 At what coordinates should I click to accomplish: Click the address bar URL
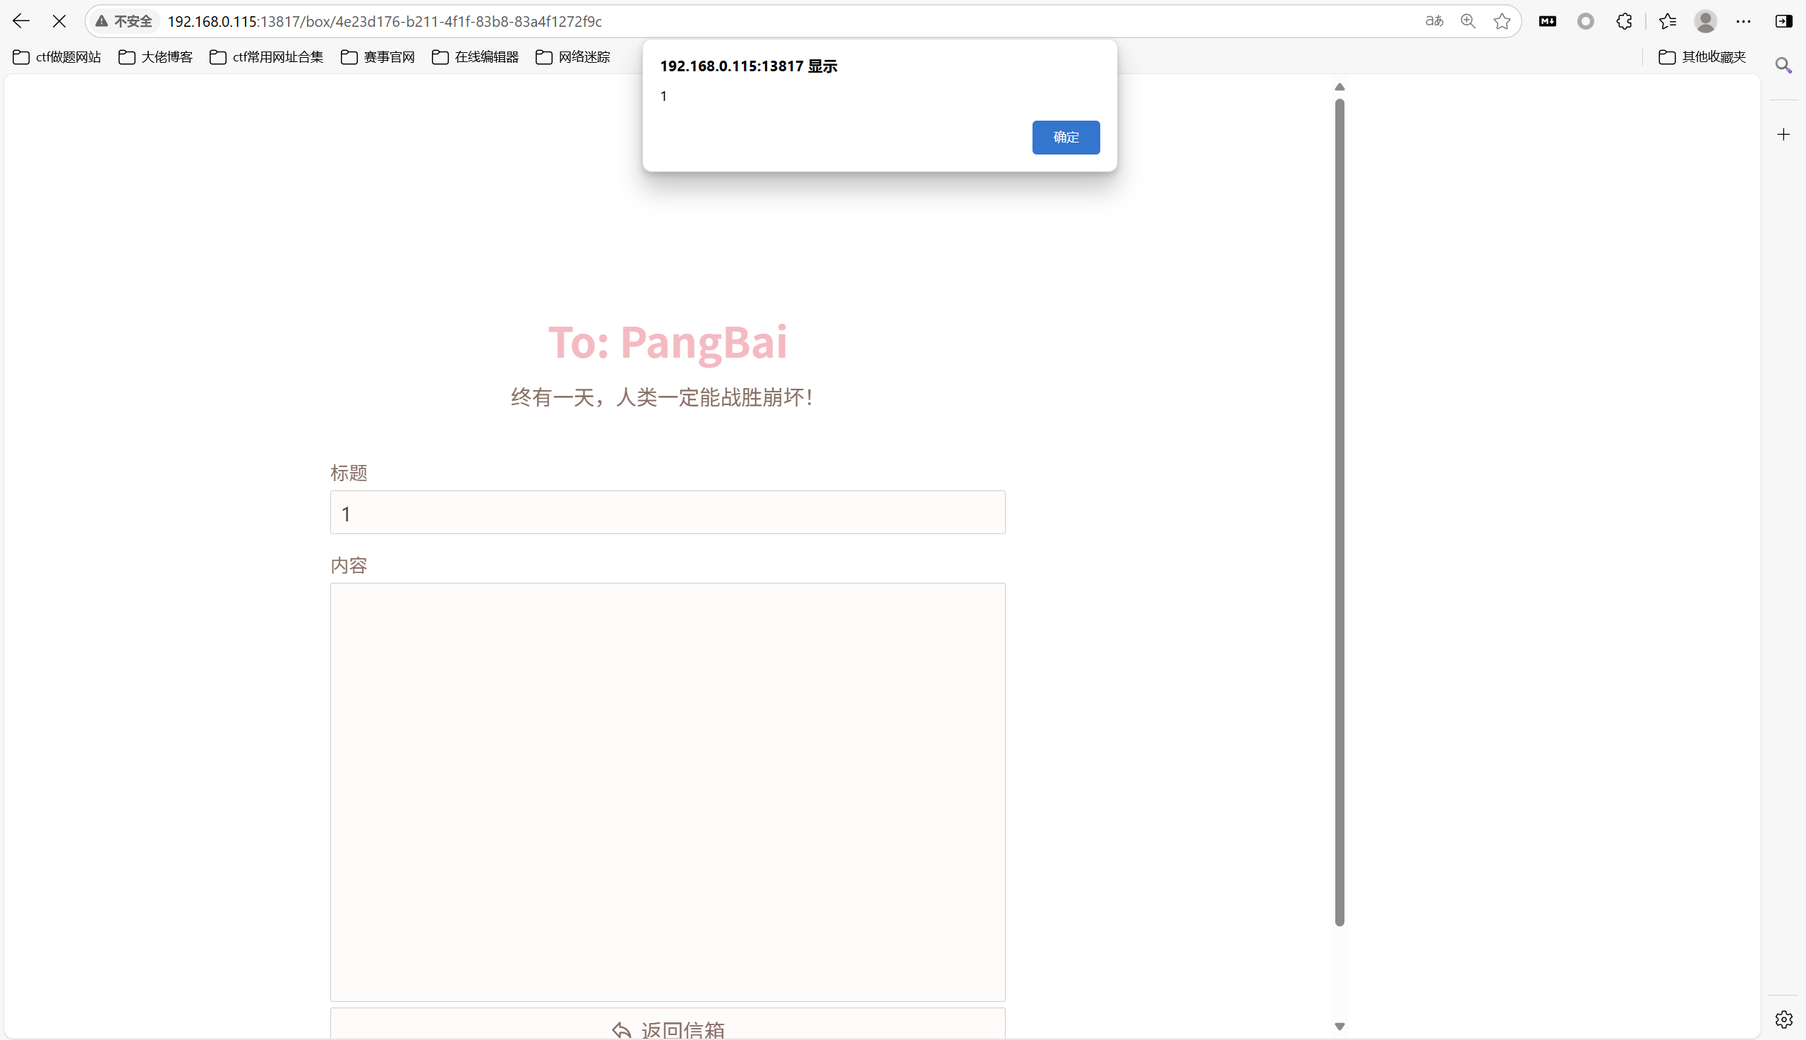click(385, 21)
